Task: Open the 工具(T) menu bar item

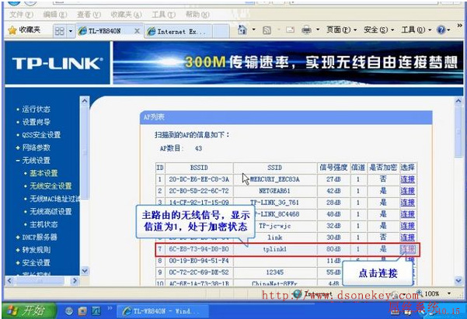Action: pyautogui.click(x=163, y=14)
